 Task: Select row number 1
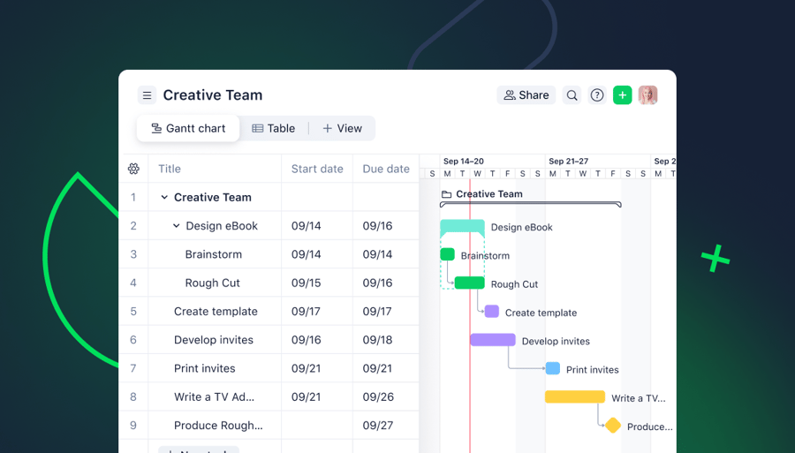[133, 197]
